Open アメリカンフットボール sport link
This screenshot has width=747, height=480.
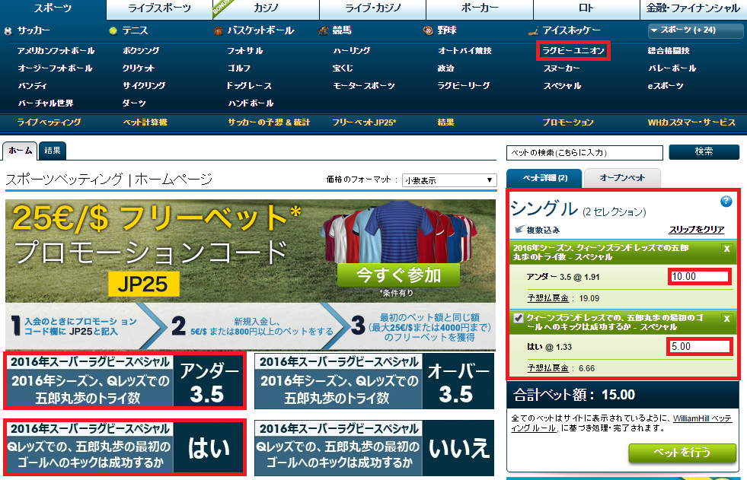(x=56, y=50)
